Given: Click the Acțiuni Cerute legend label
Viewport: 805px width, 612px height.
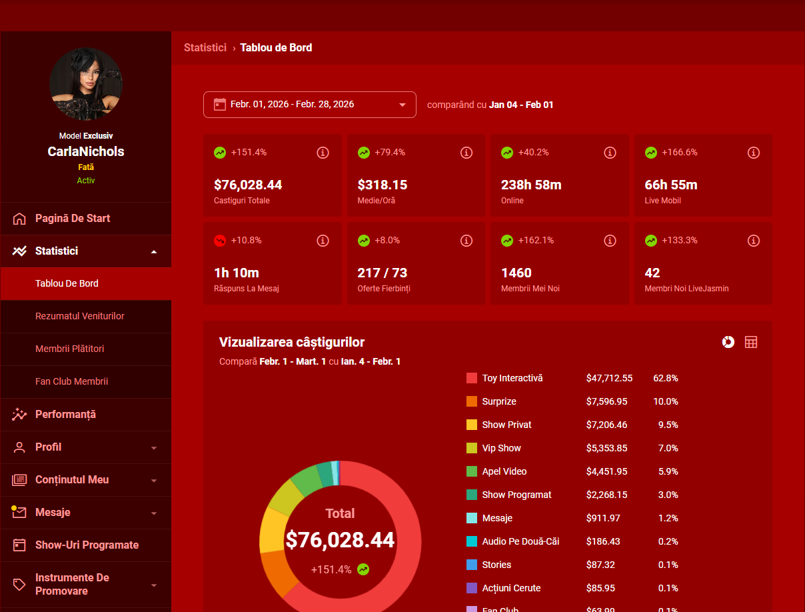Looking at the screenshot, I should [x=511, y=588].
